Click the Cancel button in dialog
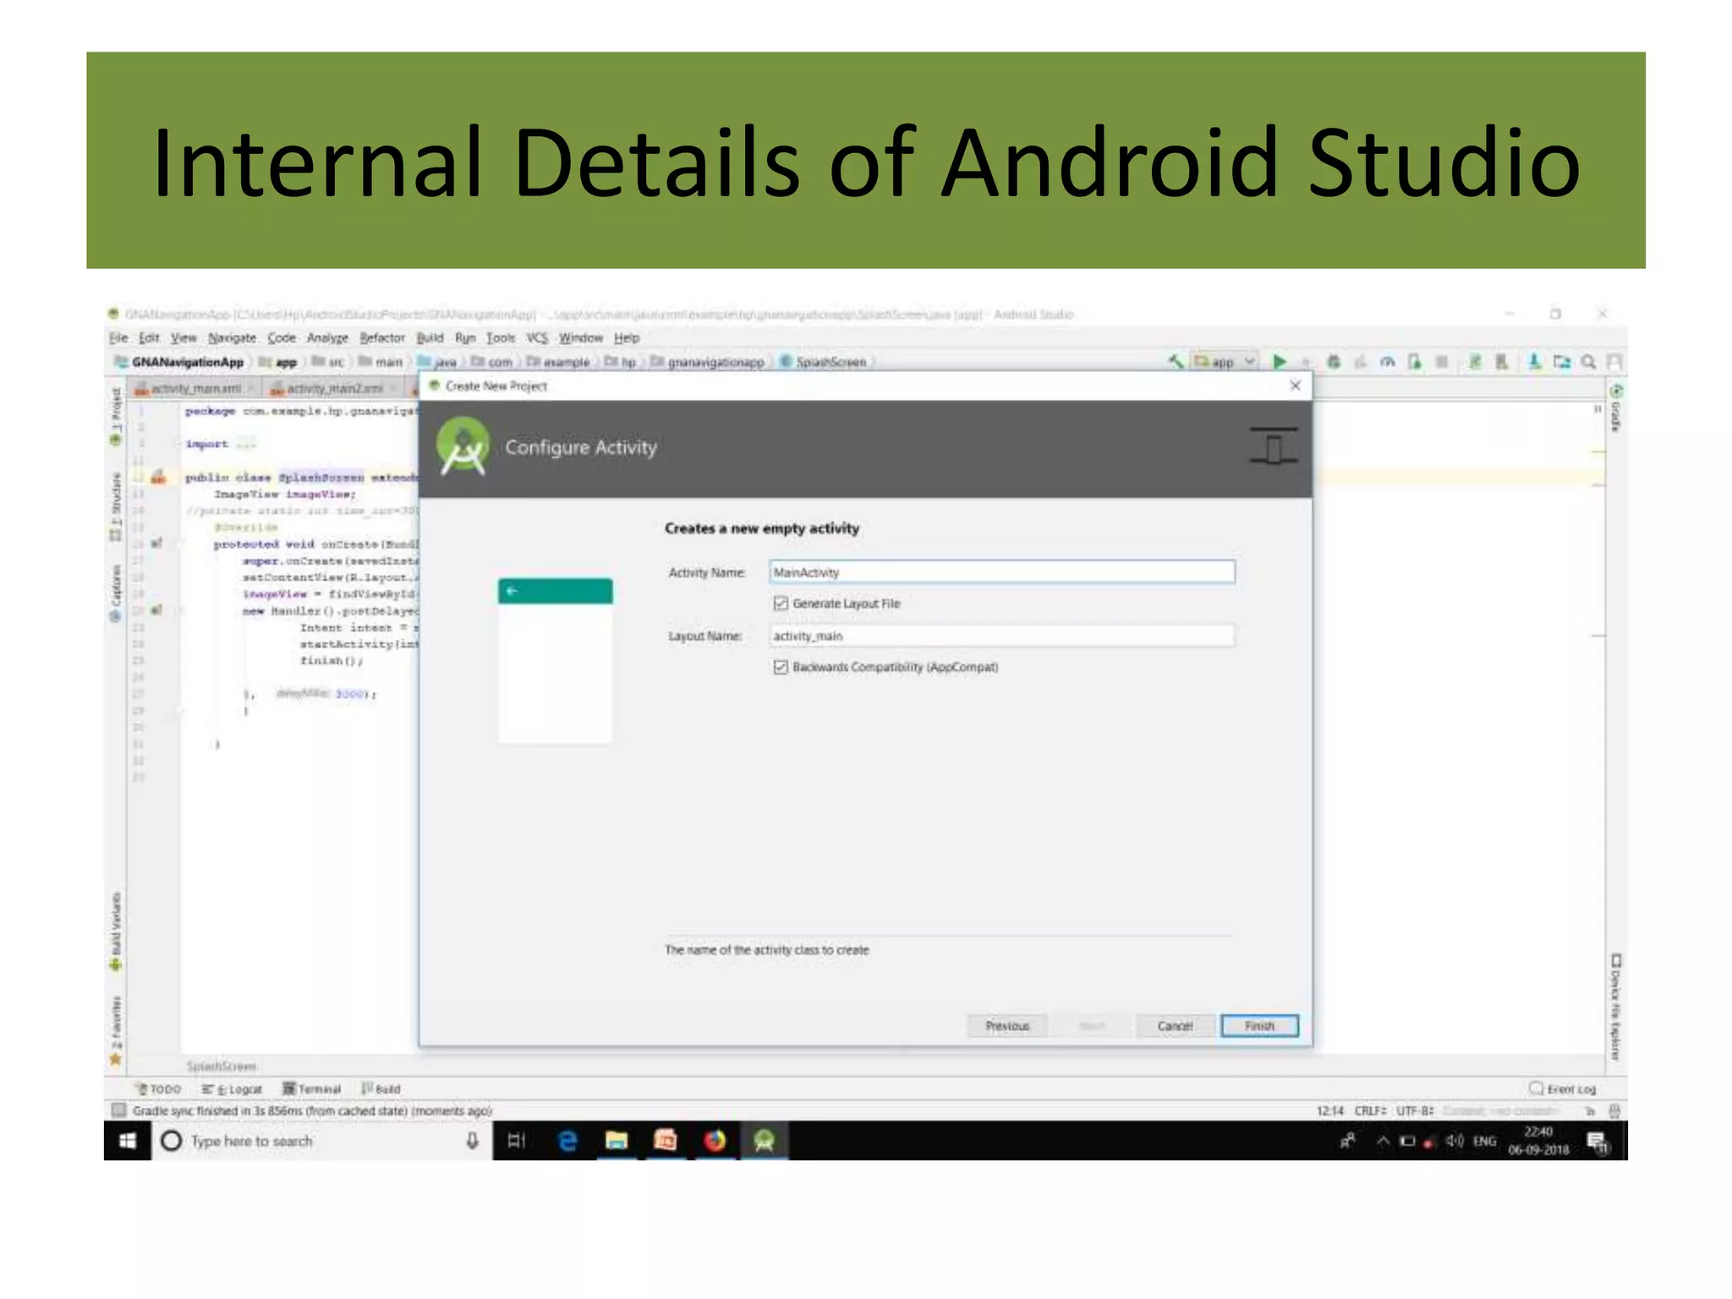The image size is (1732, 1299). 1175,1026
